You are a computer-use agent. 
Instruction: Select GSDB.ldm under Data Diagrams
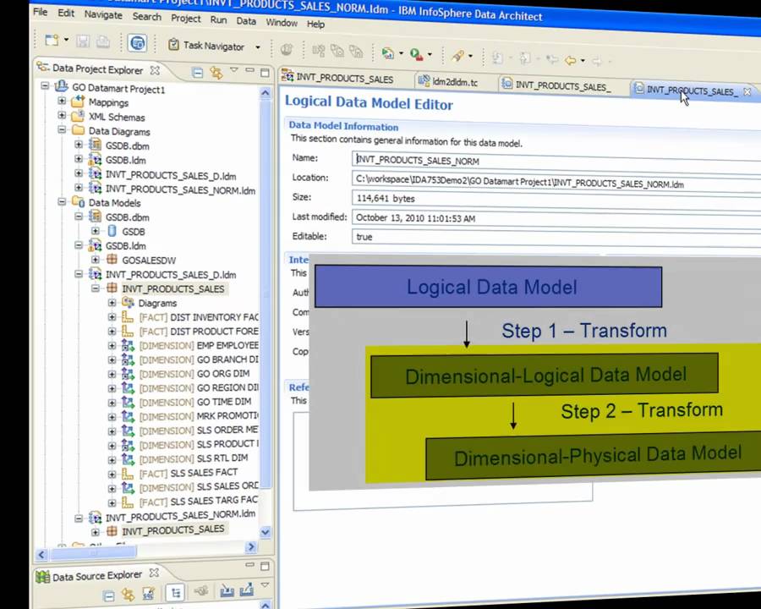pos(126,160)
